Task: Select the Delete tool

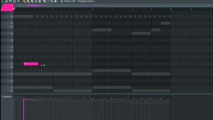Action: (36, 1)
